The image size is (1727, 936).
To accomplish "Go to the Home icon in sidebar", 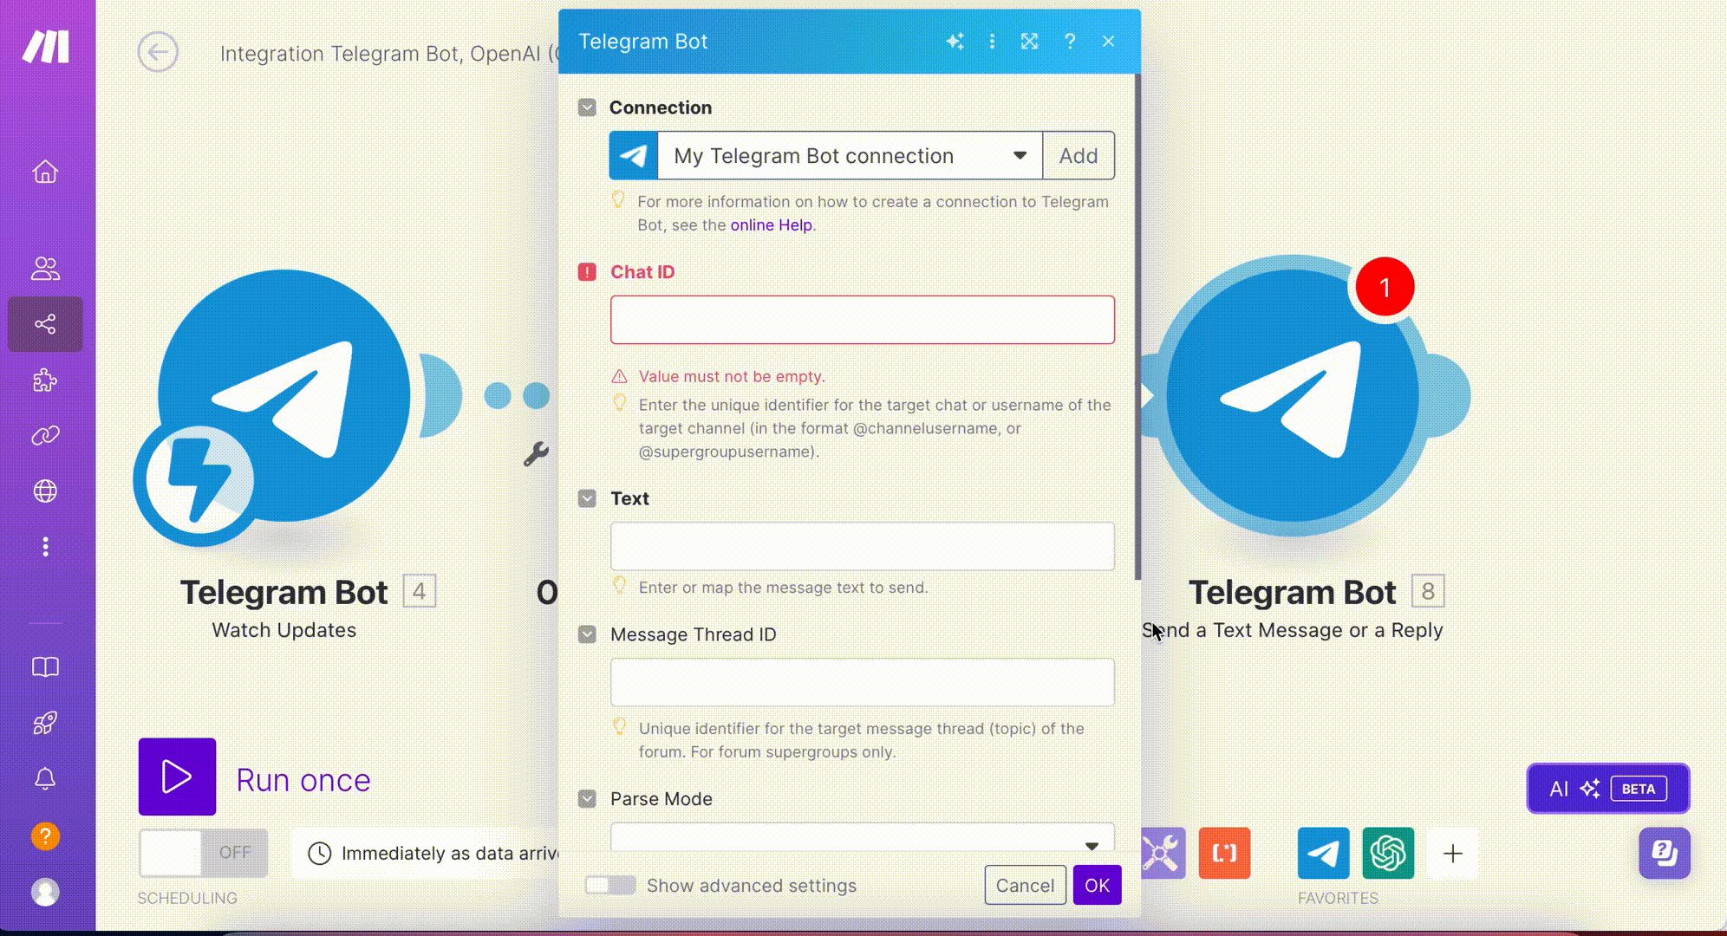I will pyautogui.click(x=45, y=172).
